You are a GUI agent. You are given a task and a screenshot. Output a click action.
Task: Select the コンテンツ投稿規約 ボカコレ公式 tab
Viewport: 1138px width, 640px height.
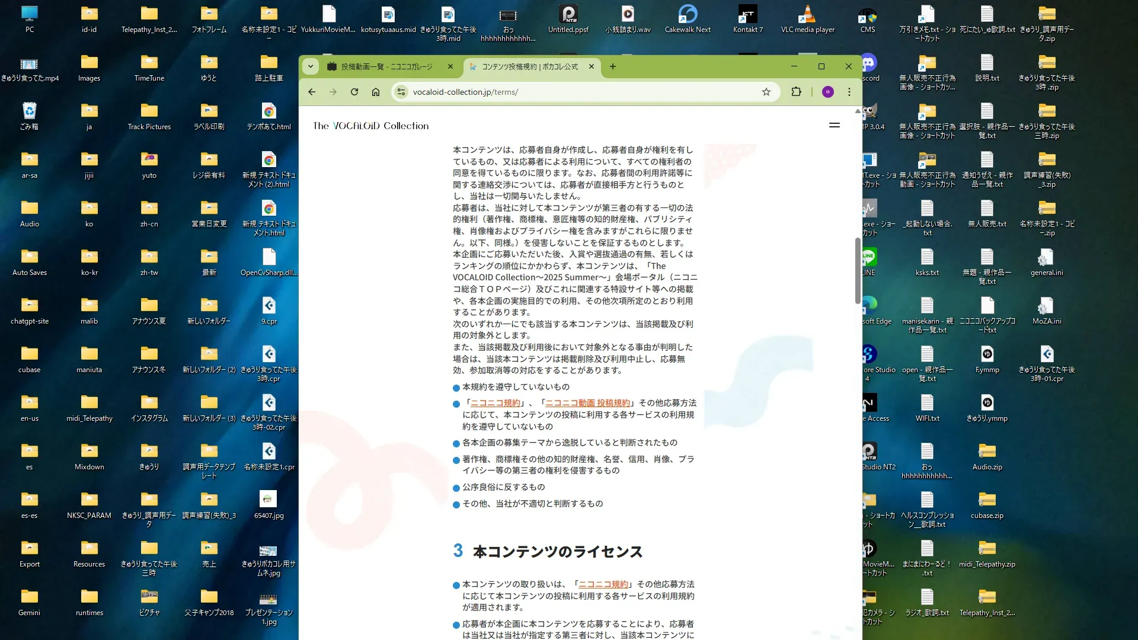(x=529, y=67)
